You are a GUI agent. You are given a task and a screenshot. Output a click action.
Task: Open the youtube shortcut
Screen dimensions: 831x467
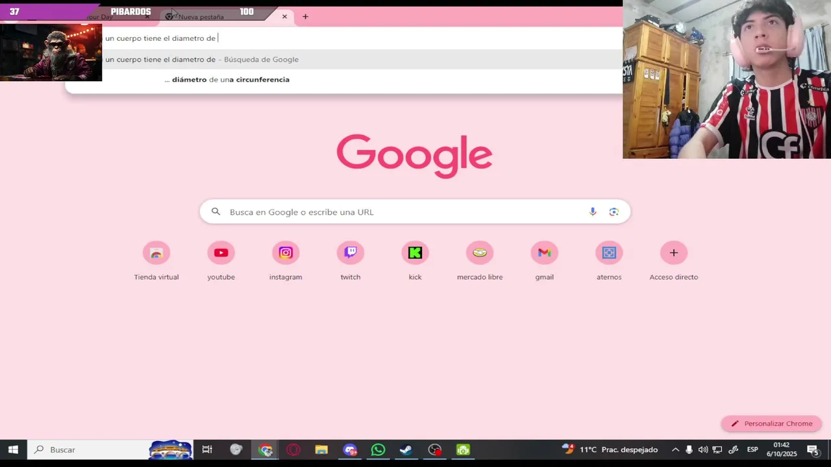tap(221, 261)
